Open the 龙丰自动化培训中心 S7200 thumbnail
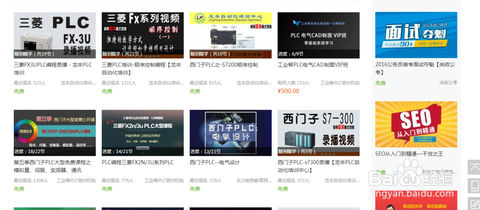Screen dimensions: 480x210 tap(230, 35)
